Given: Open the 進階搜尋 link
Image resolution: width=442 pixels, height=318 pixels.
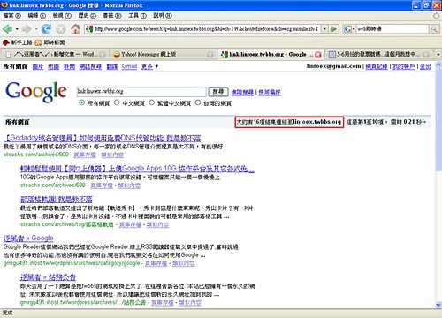Looking at the screenshot, I should click(x=242, y=93).
